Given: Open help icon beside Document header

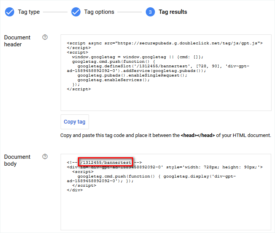Looking at the screenshot, I should (45, 37).
